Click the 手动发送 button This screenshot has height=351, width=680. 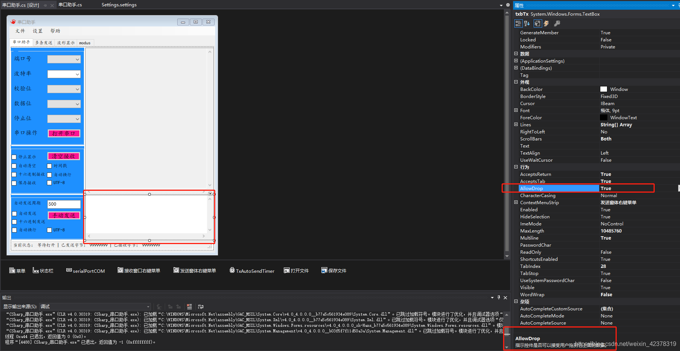(64, 215)
